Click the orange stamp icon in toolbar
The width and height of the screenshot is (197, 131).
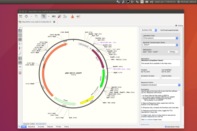pyautogui.click(x=72, y=16)
